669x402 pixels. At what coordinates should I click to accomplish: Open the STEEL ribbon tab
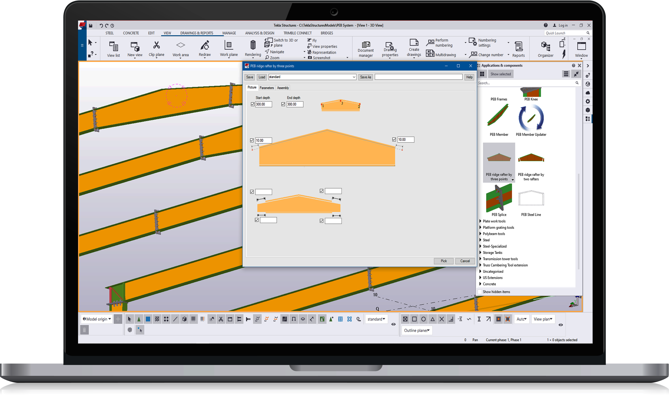pyautogui.click(x=110, y=33)
